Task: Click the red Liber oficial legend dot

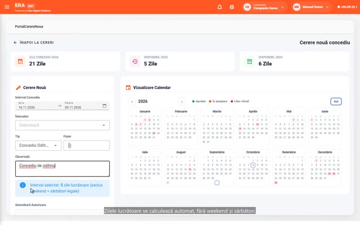Action: (x=232, y=101)
